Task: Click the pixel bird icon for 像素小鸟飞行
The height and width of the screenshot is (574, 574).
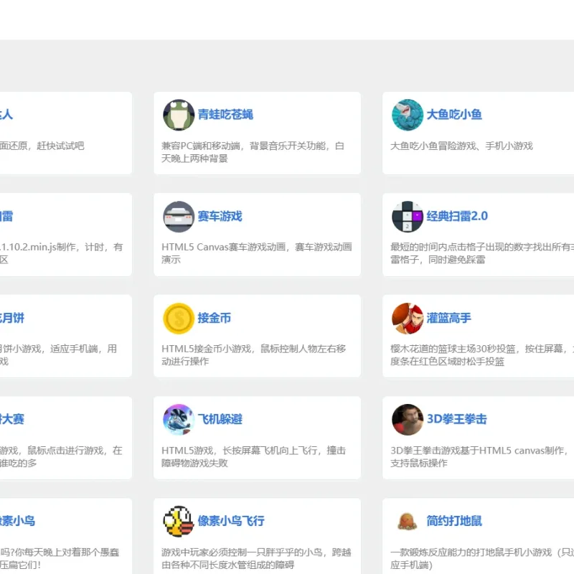Action: 179,522
